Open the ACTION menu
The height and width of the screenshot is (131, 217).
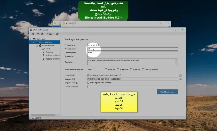[x=40, y=34]
